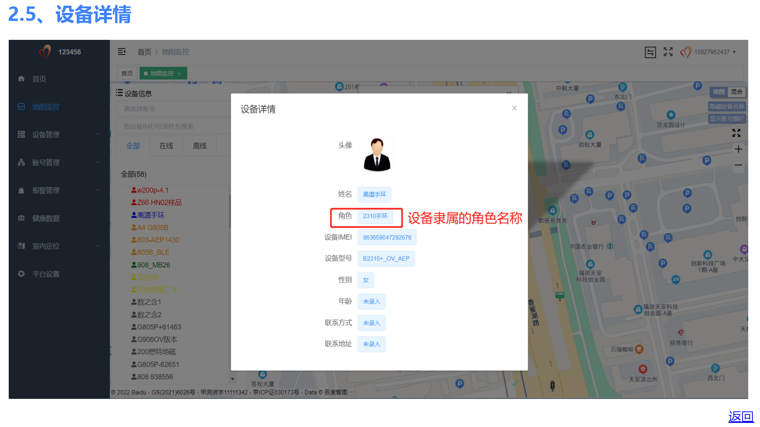Click 恐龙园设计 map marker

tap(671, 115)
